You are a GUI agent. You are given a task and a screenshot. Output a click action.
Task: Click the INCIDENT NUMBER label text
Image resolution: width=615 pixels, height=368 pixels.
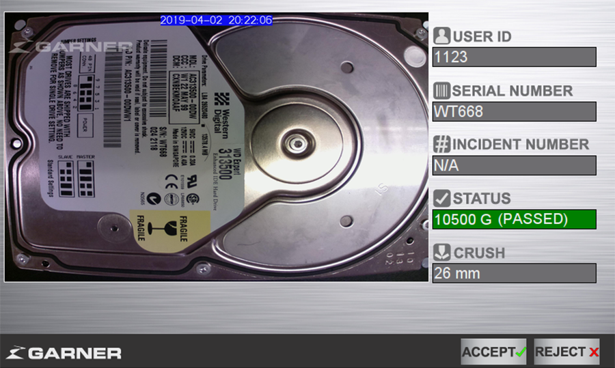click(521, 145)
